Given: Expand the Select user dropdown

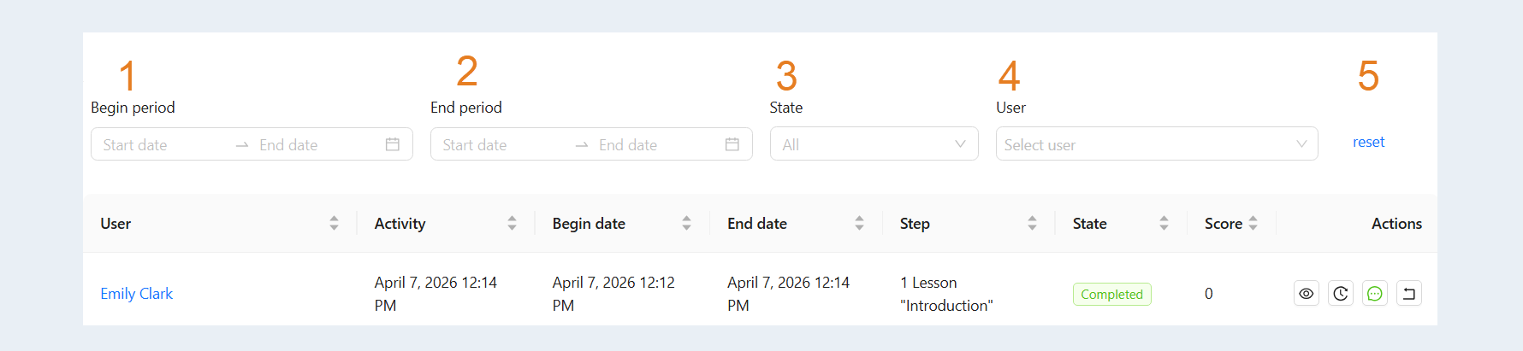Looking at the screenshot, I should click(x=1157, y=144).
